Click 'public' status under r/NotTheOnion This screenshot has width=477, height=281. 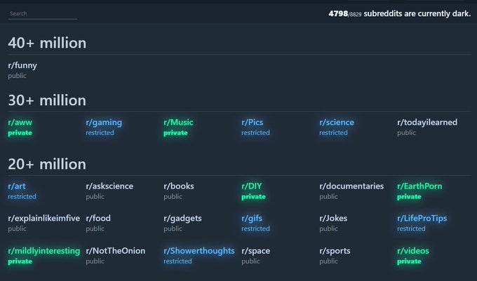(x=95, y=261)
